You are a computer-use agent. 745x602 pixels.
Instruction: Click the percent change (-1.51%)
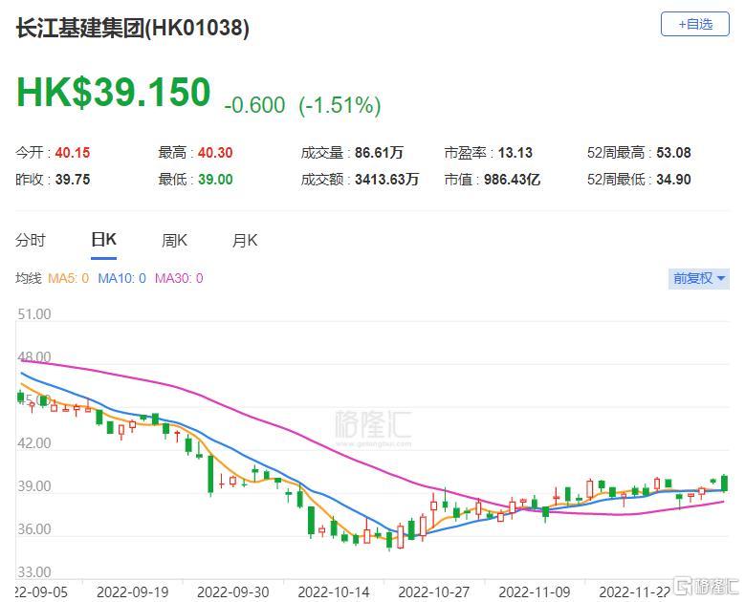340,105
